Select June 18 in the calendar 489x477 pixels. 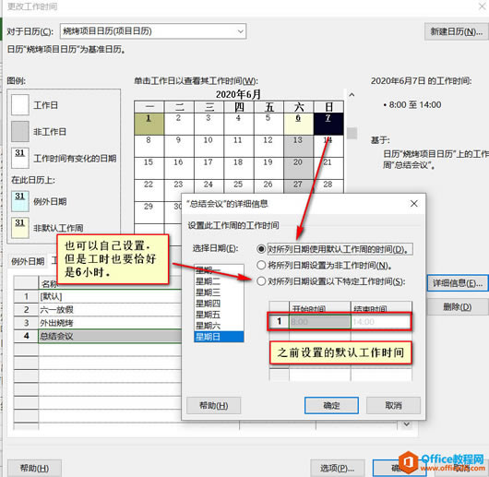pos(238,168)
